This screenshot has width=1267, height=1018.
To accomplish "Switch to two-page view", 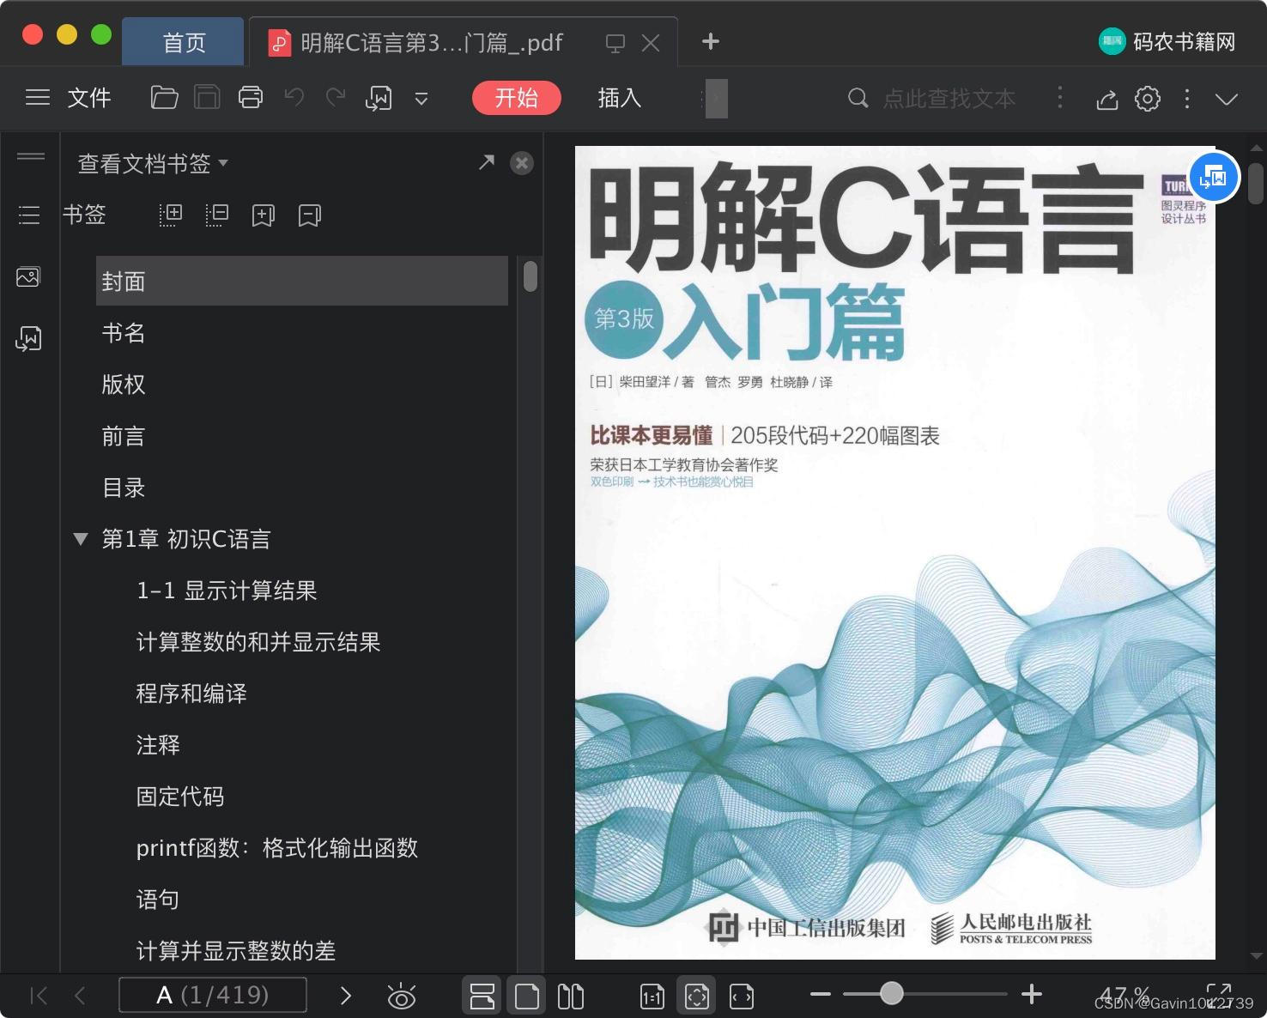I will pos(571,996).
